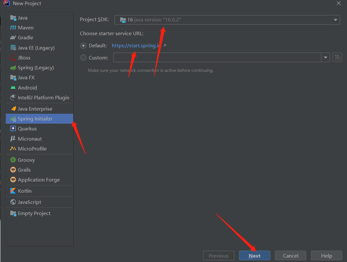Click the Grails orange icon
Viewport: 347px width, 262px height.
pyautogui.click(x=13, y=170)
